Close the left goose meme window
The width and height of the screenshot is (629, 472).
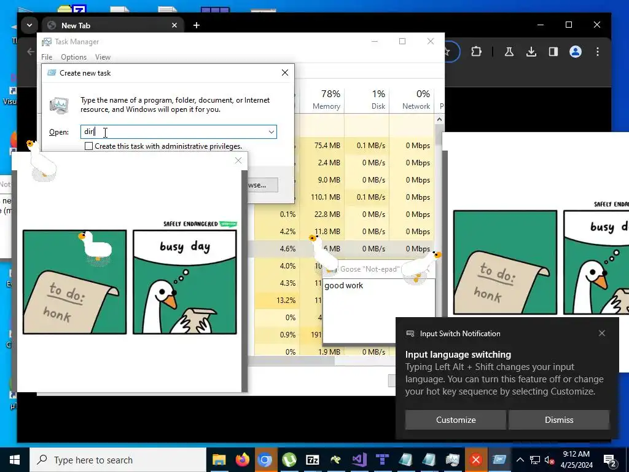coord(238,160)
